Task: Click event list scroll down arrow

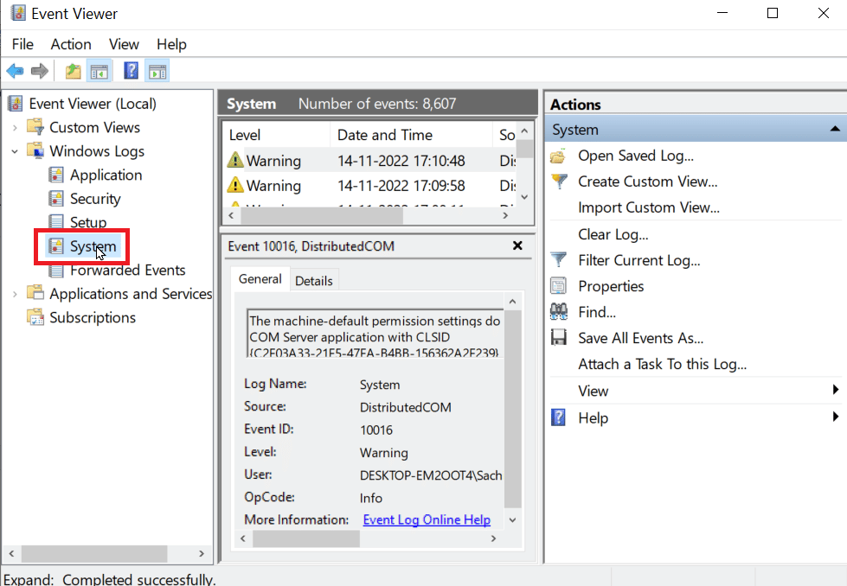Action: (x=524, y=197)
